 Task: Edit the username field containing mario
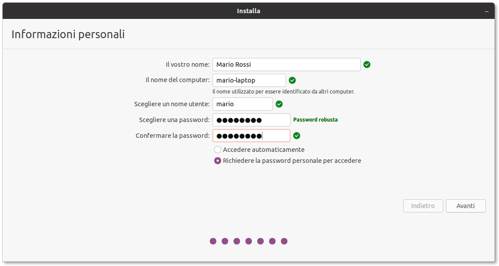coord(242,104)
